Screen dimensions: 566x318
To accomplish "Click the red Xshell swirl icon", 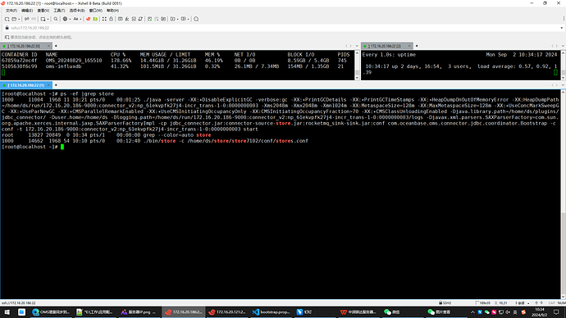I will (x=88, y=19).
